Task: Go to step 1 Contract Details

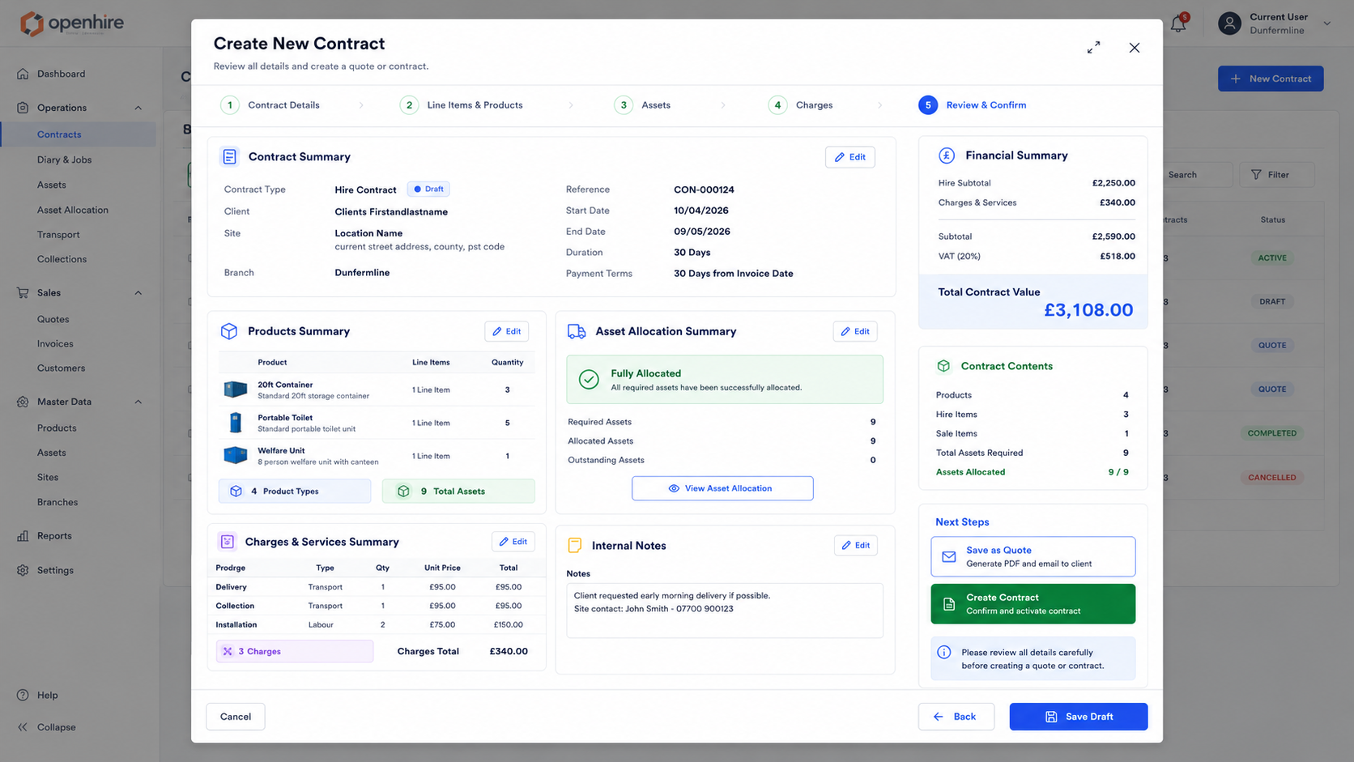Action: pos(270,105)
